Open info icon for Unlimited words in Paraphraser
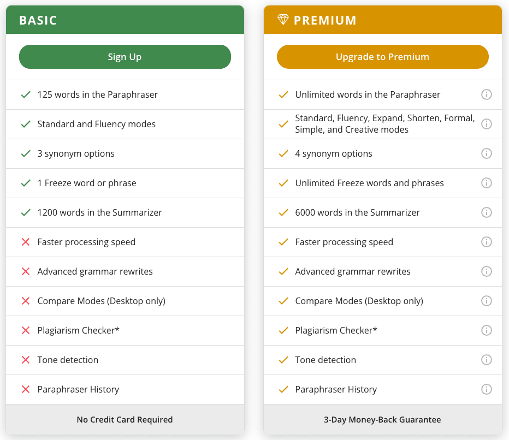Image resolution: width=509 pixels, height=440 pixels. pyautogui.click(x=486, y=94)
